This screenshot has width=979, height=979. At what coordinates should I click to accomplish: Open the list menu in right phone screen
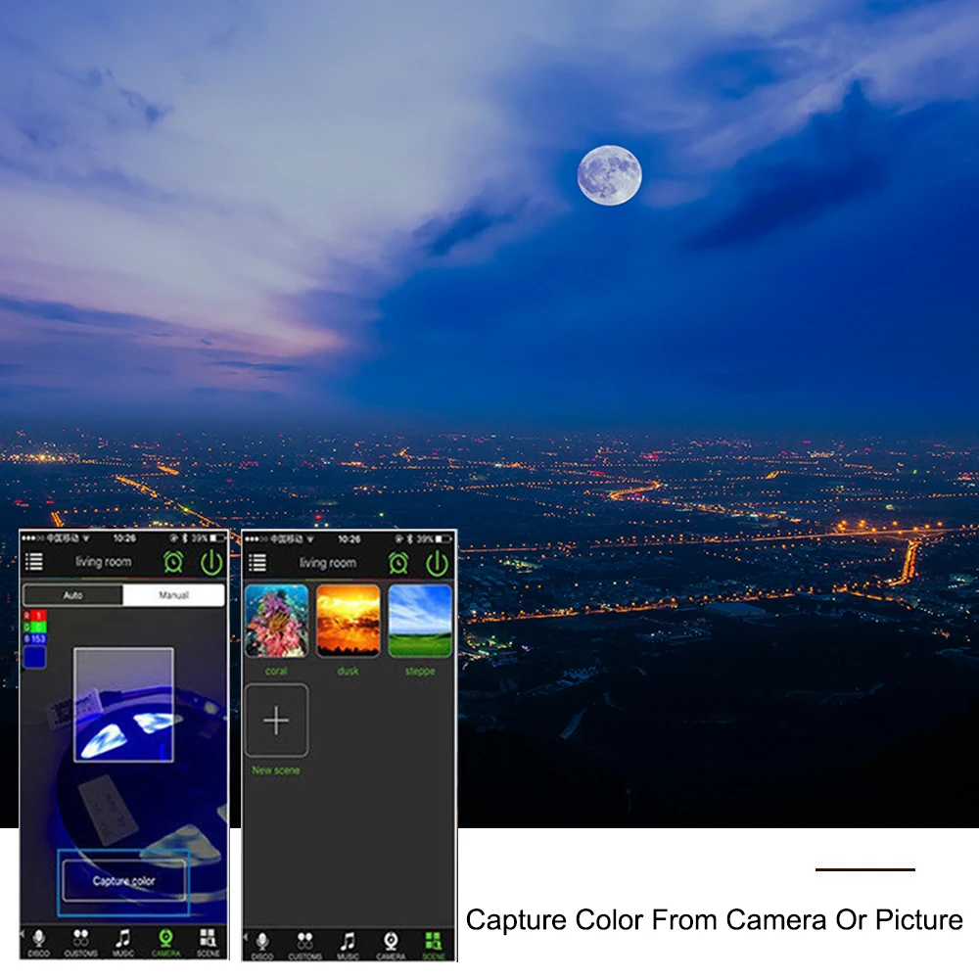(x=257, y=563)
